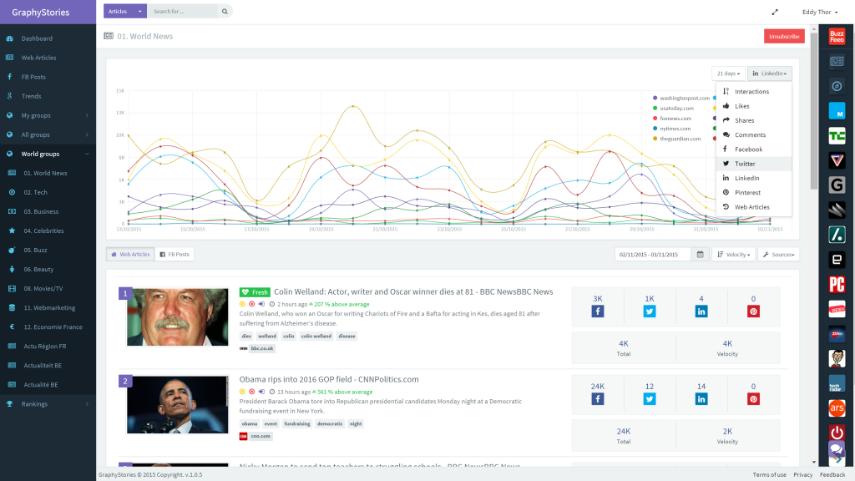Open 03. Business group in sidebar
Image resolution: width=855 pixels, height=481 pixels.
click(x=48, y=211)
